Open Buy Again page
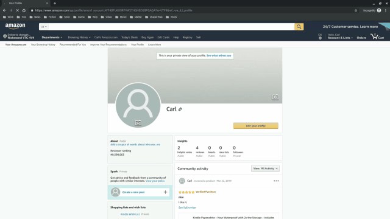 tap(147, 38)
